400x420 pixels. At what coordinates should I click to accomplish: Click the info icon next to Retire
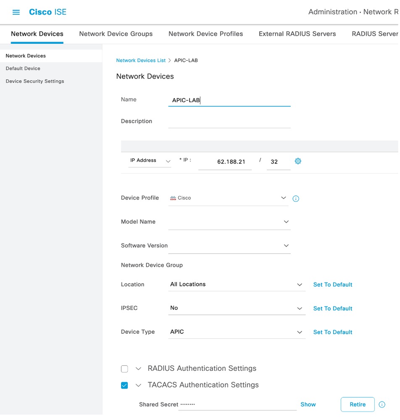point(382,404)
